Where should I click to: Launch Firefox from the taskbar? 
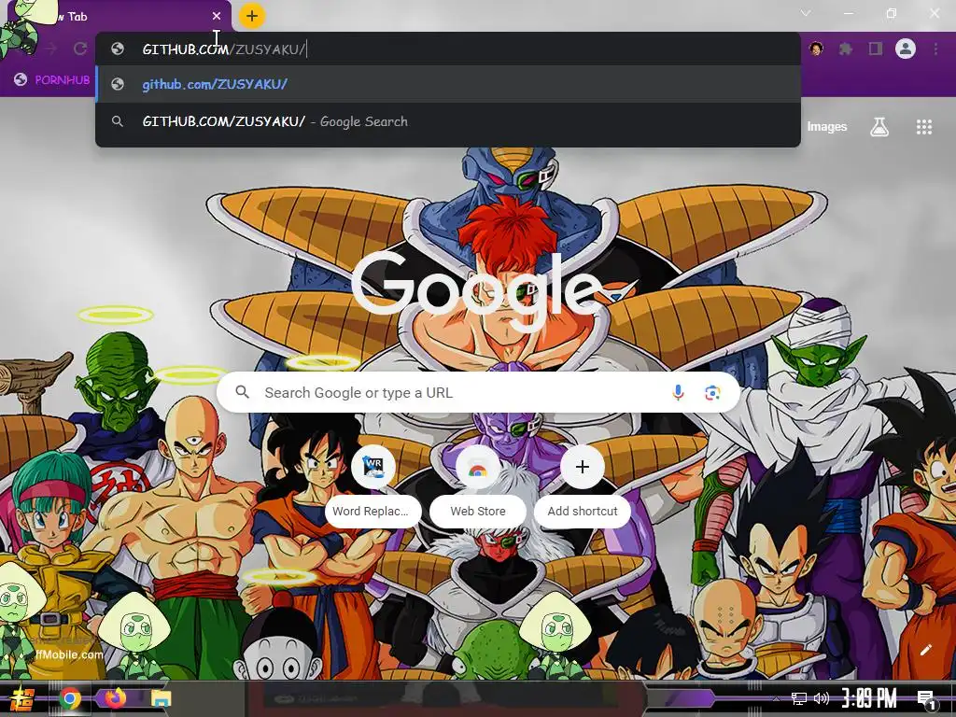point(115,697)
